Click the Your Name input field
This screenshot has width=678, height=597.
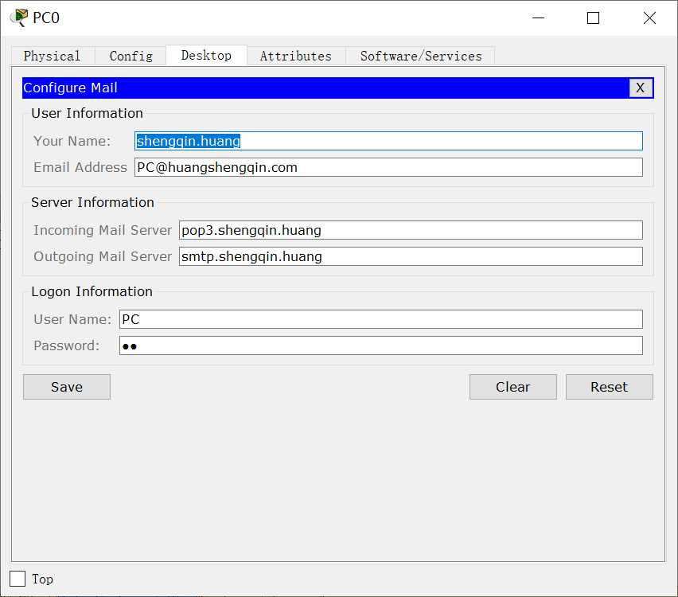[388, 141]
